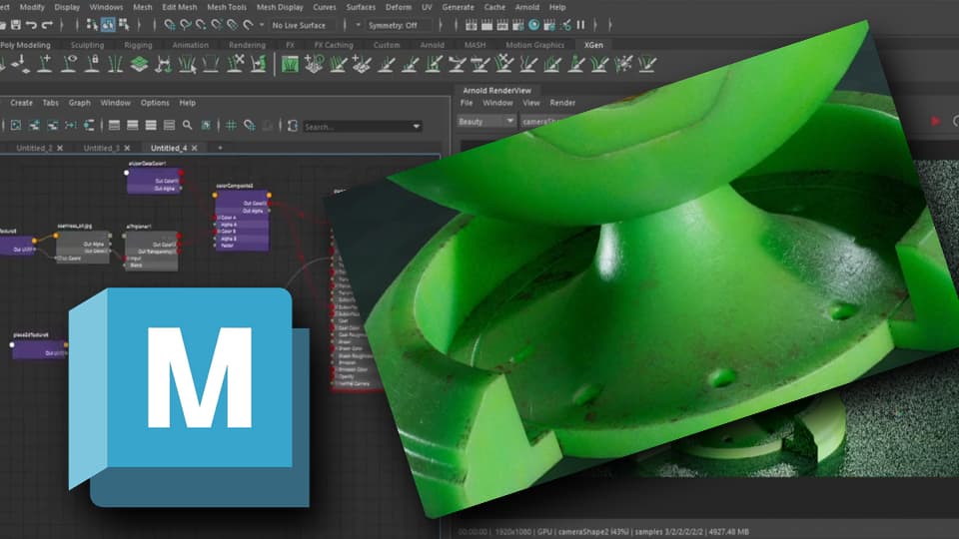Click the last groom brush icon on XGen shelf
This screenshot has height=539, width=959.
coord(647,64)
